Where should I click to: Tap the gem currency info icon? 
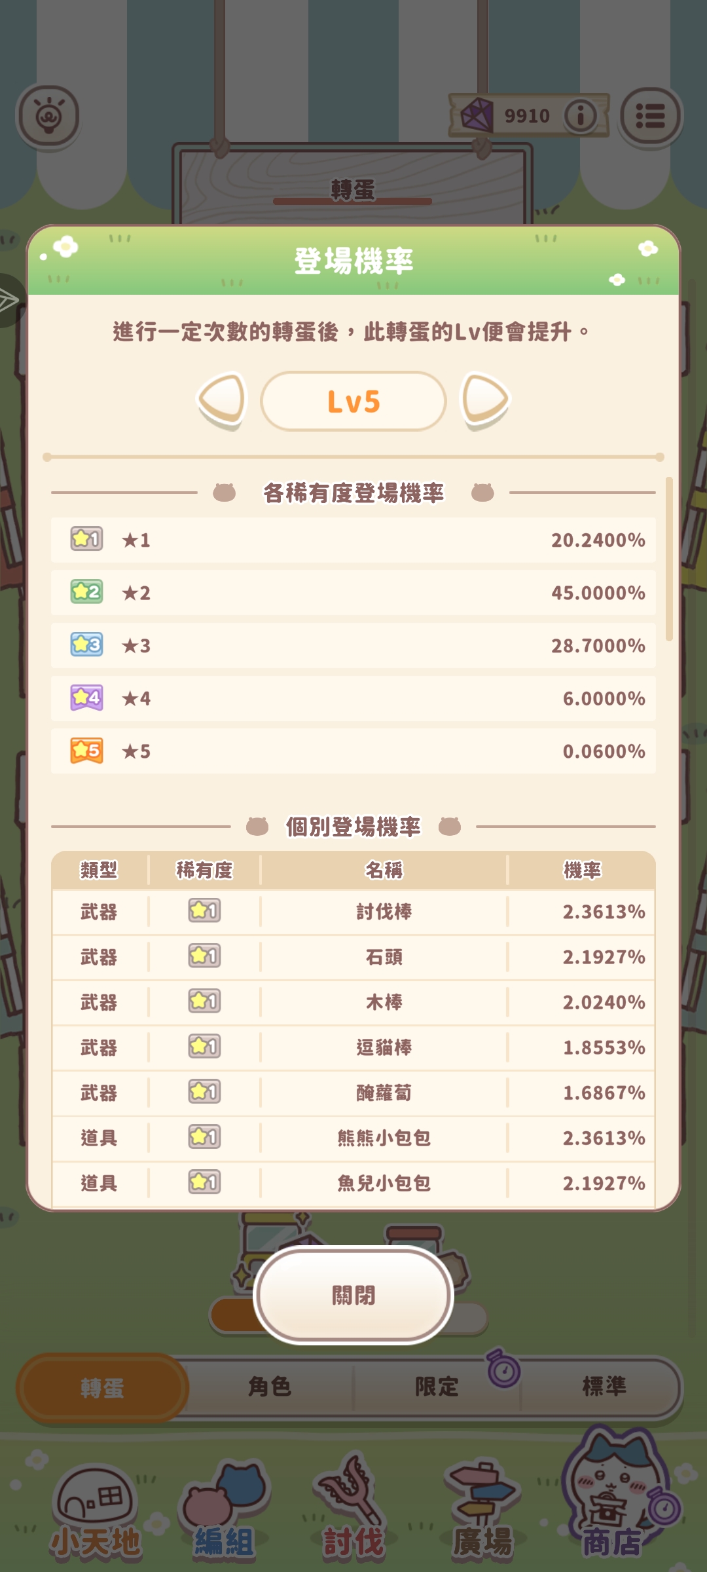coord(581,116)
